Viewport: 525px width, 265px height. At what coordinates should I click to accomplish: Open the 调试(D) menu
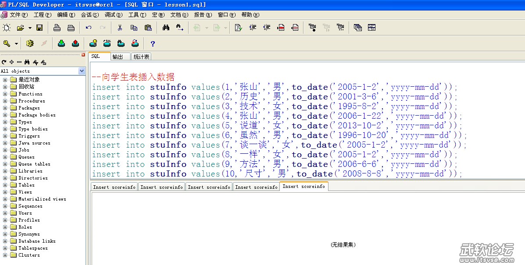(x=114, y=15)
